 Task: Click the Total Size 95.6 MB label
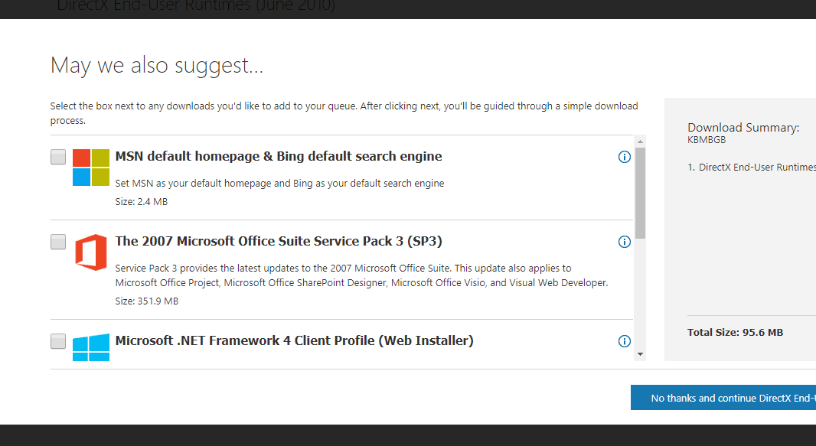(735, 333)
